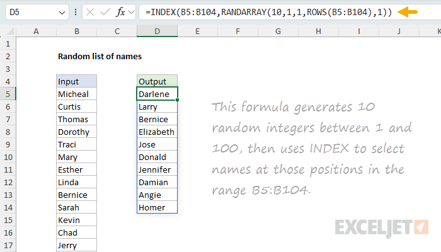Select row 5 header

click(x=8, y=94)
